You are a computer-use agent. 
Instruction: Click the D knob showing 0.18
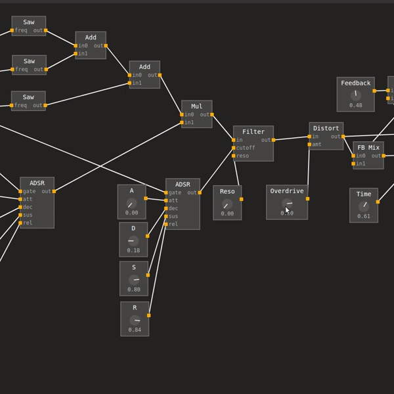[133, 241]
